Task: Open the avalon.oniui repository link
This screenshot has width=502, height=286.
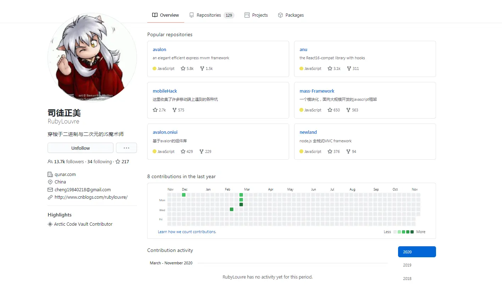Action: 165,132
